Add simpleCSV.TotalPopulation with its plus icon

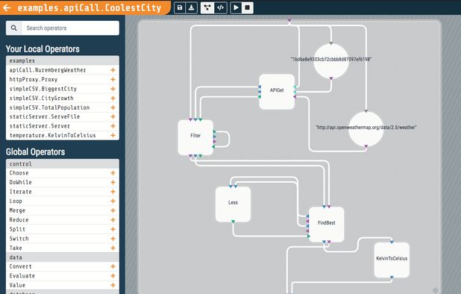click(x=113, y=107)
